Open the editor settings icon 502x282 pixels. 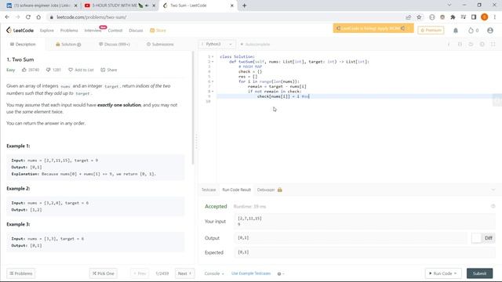[482, 44]
